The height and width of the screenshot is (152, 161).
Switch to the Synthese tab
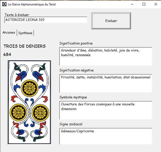[x=25, y=33]
